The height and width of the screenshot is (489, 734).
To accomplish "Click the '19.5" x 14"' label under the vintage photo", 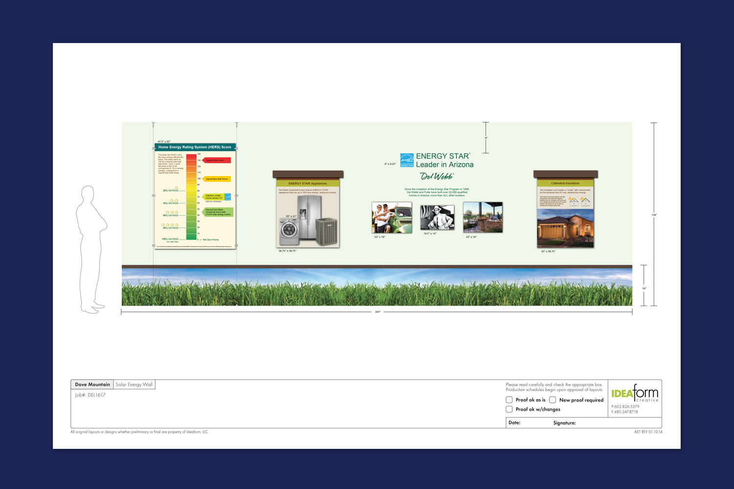I will 430,234.
